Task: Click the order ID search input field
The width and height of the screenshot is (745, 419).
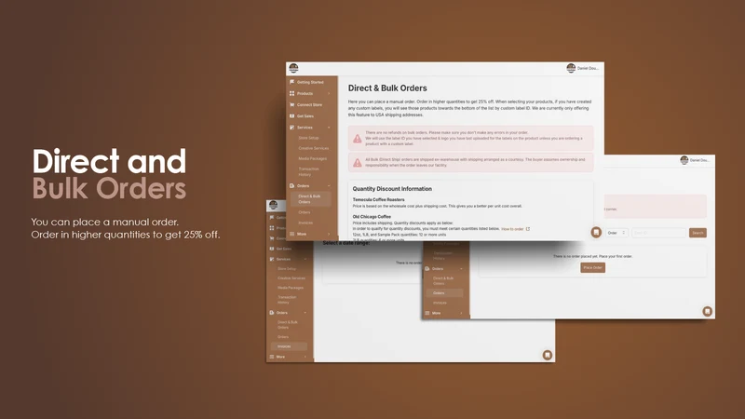Action: (x=658, y=233)
